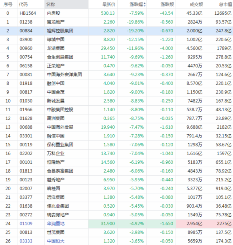Select the highlighted 旭辉控股集团 row
Image resolution: width=233 pixels, height=245 pixels.
click(116, 31)
